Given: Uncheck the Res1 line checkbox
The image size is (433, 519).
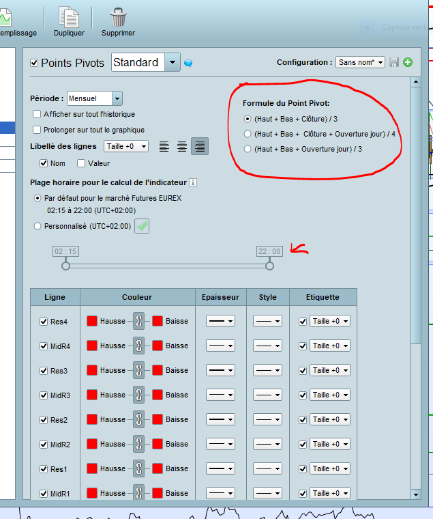Looking at the screenshot, I should pyautogui.click(x=44, y=469).
